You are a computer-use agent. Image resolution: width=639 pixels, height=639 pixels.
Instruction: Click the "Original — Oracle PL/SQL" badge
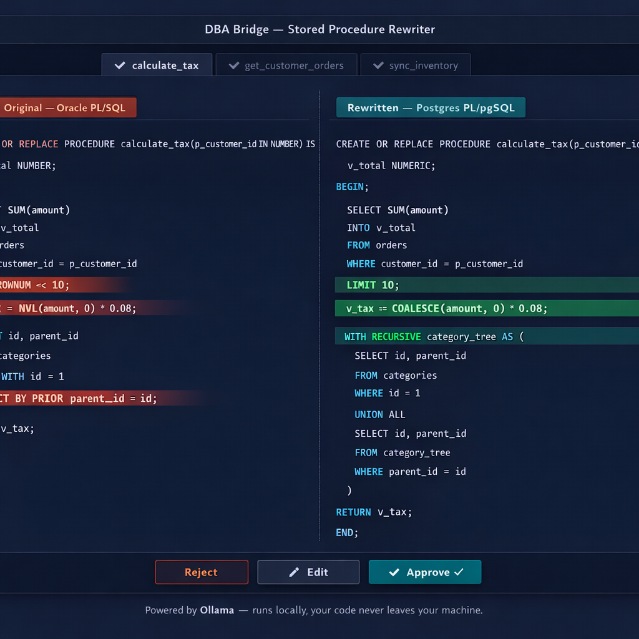coord(66,107)
